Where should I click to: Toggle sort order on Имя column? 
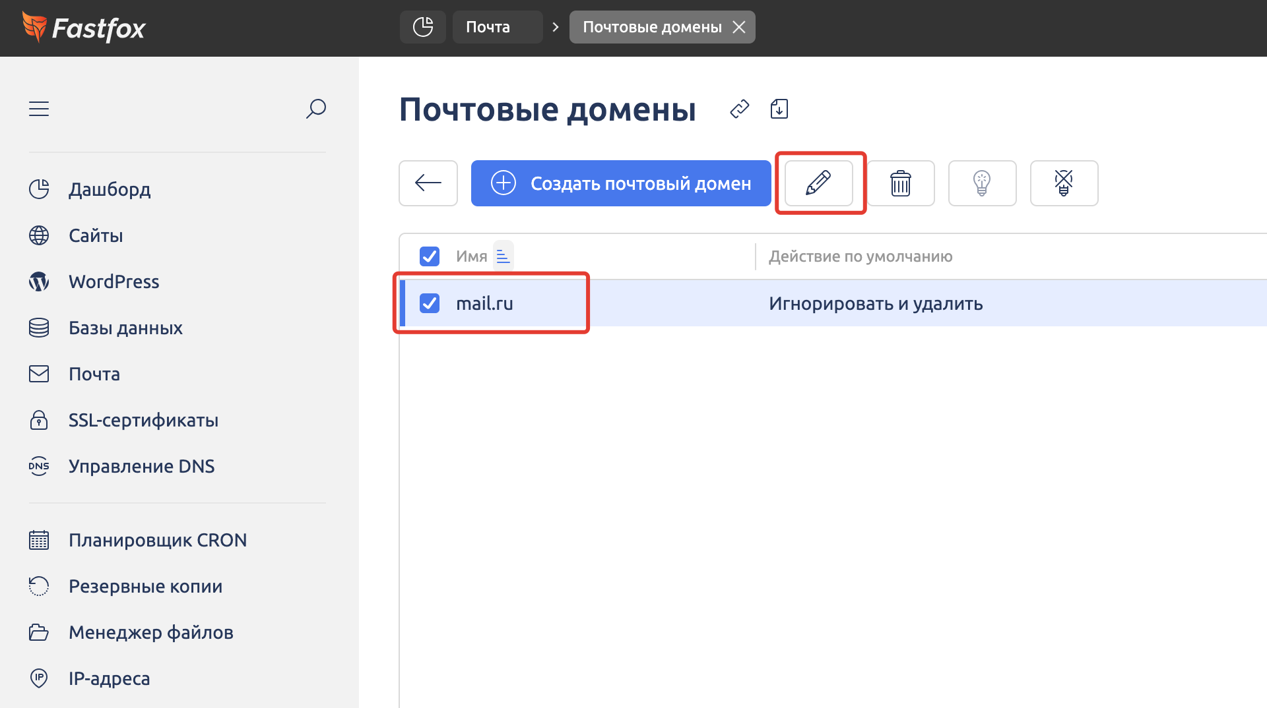[503, 256]
